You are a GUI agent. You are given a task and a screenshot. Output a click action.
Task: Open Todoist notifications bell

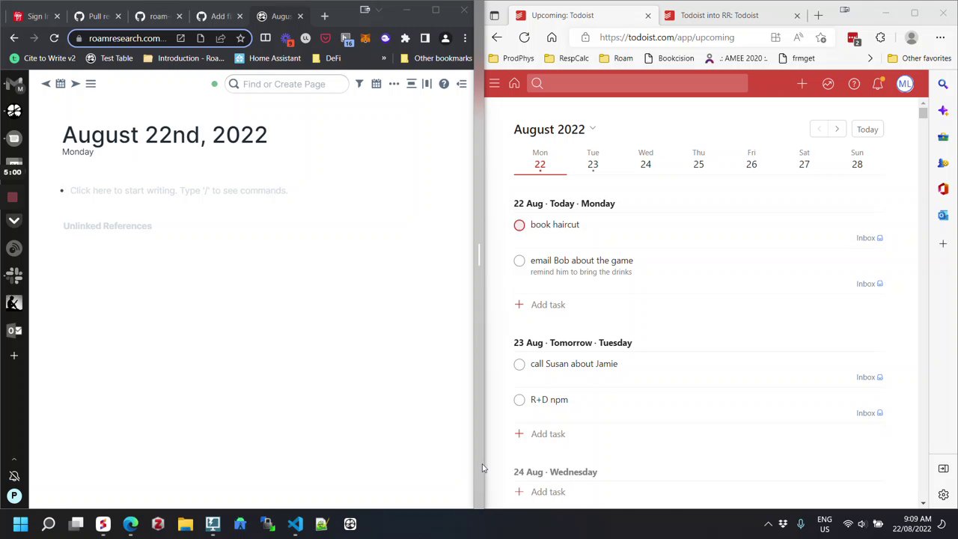pyautogui.click(x=878, y=84)
